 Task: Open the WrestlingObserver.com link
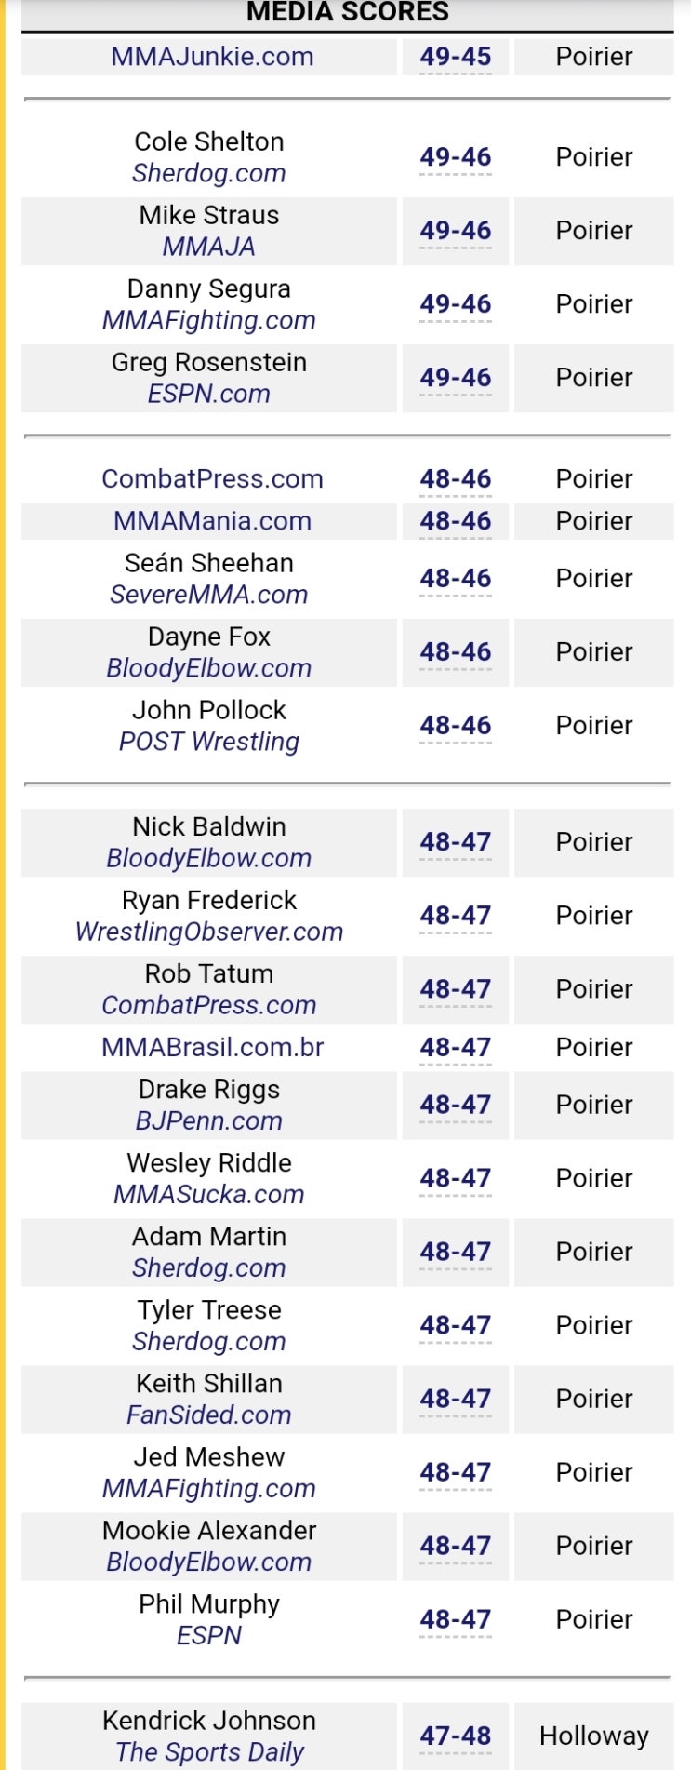tap(209, 932)
